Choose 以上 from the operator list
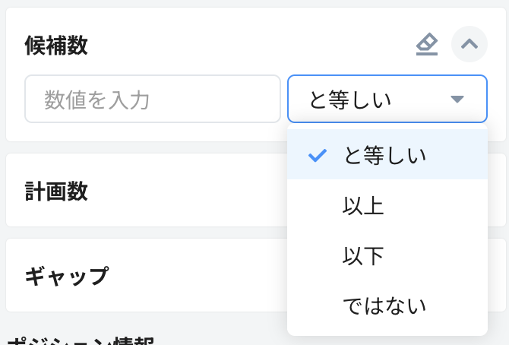 (x=363, y=206)
